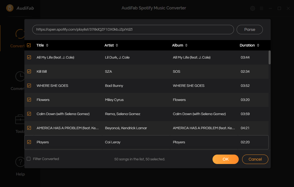Uncheck the AMERICA HAS A PROBLEM checkbox
294x187 pixels.
point(29,128)
